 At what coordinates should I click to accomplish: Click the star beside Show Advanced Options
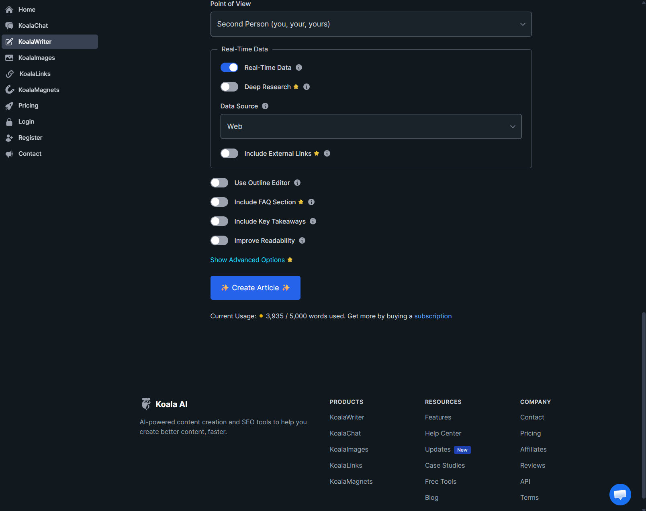pyautogui.click(x=290, y=260)
